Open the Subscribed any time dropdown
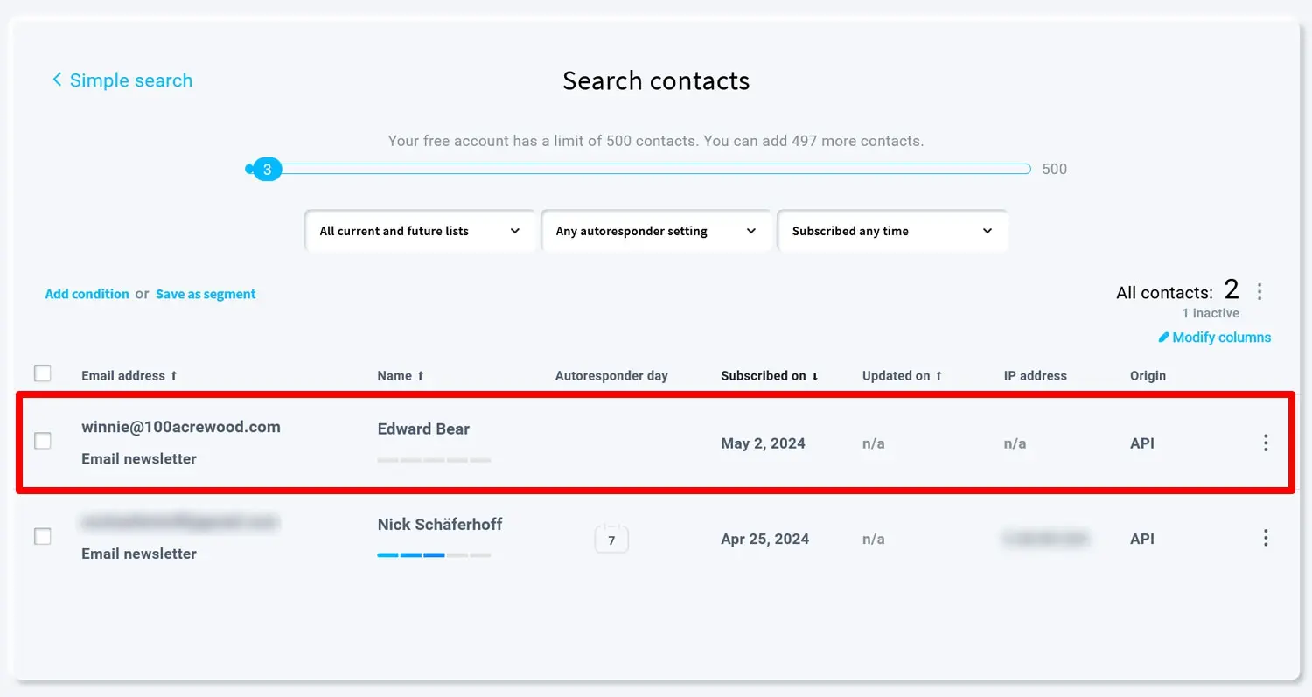The image size is (1312, 697). pos(892,230)
